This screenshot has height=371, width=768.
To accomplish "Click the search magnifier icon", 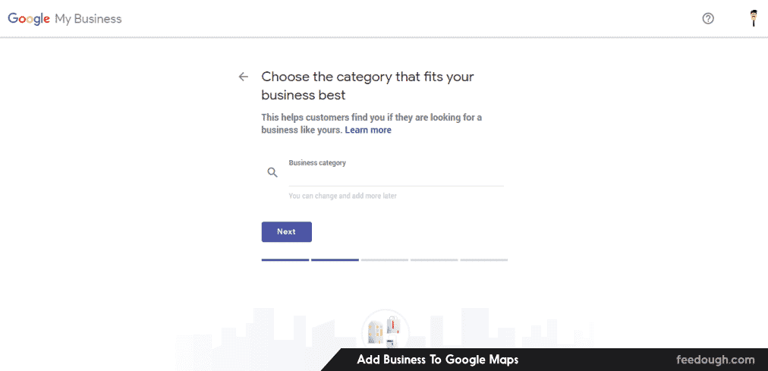I will (273, 173).
